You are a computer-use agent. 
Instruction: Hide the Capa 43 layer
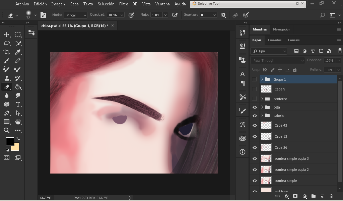click(x=255, y=125)
